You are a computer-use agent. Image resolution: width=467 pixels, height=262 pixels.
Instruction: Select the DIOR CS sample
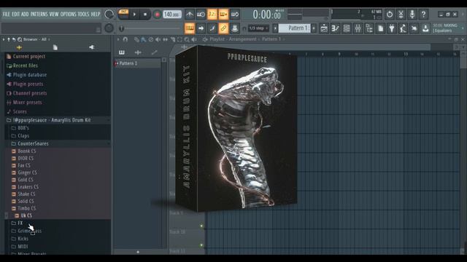(x=23, y=158)
